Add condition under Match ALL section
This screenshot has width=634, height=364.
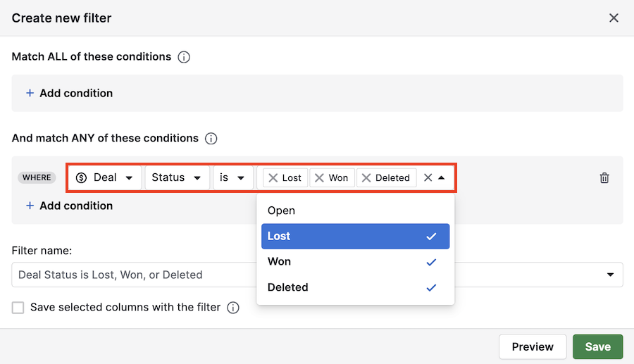click(x=70, y=93)
